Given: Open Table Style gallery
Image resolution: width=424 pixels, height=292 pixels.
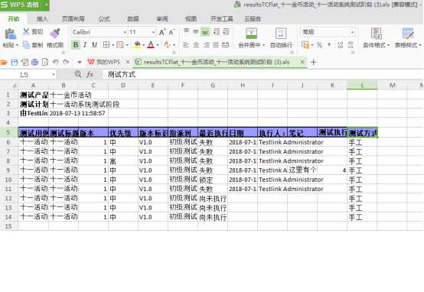Looking at the screenshot, I should (x=408, y=37).
